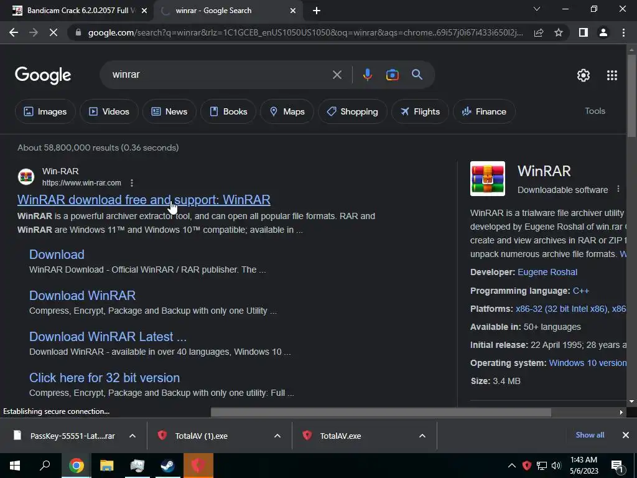637x478 pixels.
Task: Click the padlock site info icon
Action: [78, 32]
